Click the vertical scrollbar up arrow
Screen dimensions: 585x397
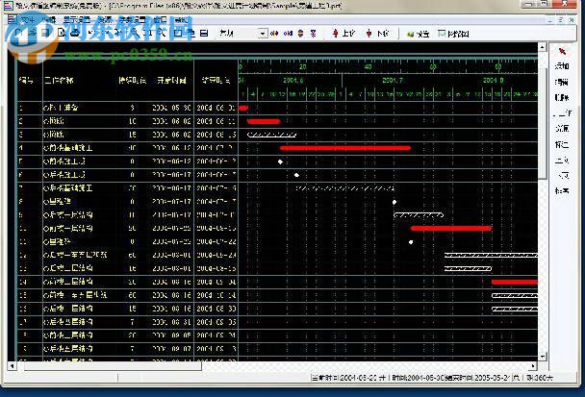(x=543, y=47)
